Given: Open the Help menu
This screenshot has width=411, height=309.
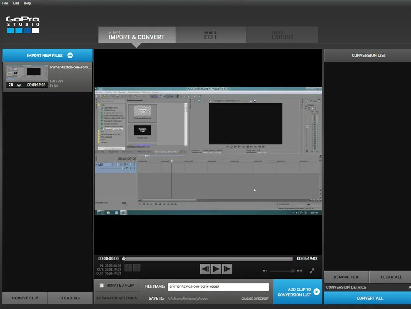Looking at the screenshot, I should pos(27,3).
